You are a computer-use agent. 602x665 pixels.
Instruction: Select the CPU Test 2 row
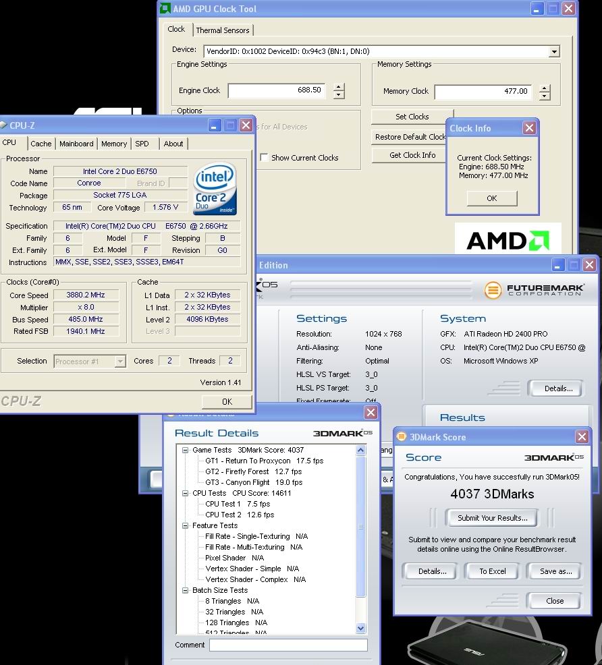[x=240, y=515]
